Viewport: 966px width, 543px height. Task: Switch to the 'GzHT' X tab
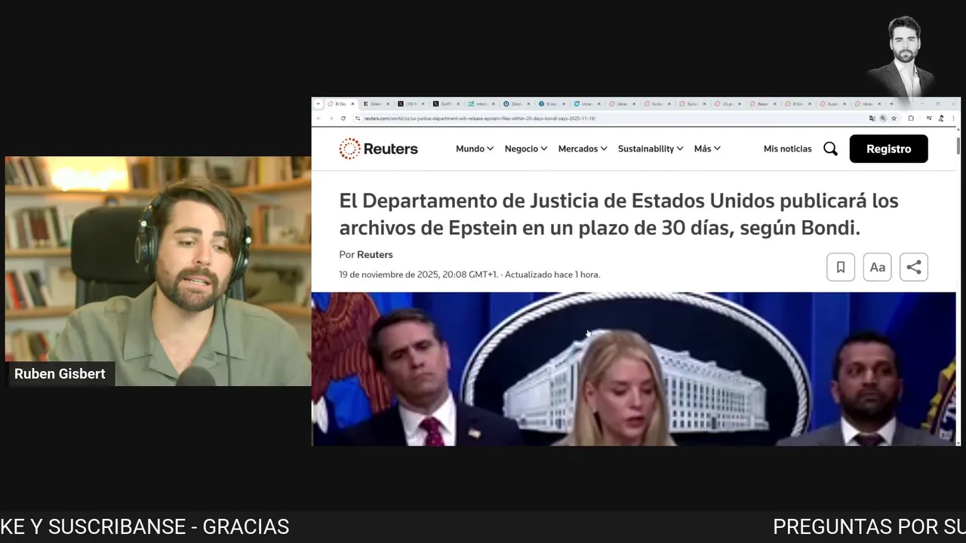pyautogui.click(x=446, y=104)
